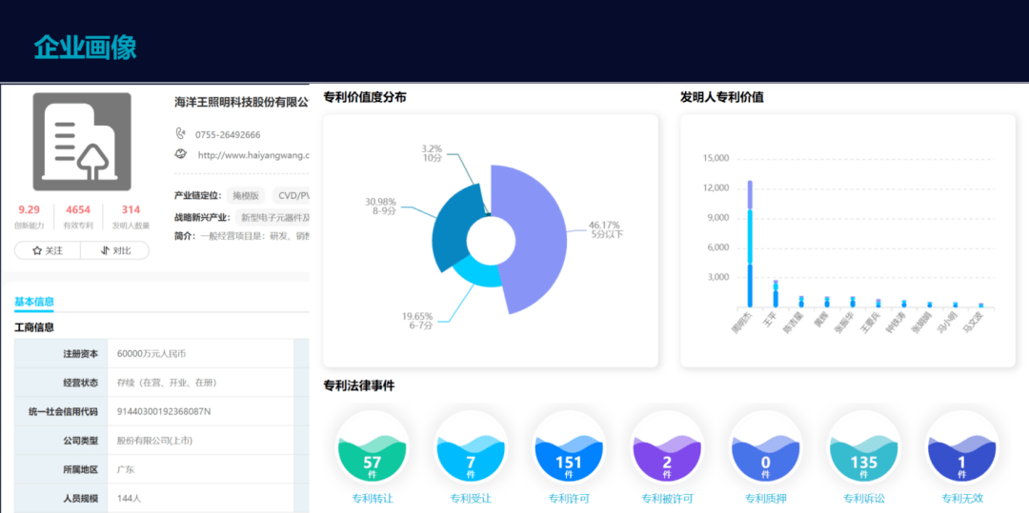Screen dimensions: 1029x513
Task: Click the 企业画像 slide title
Action: 86,48
